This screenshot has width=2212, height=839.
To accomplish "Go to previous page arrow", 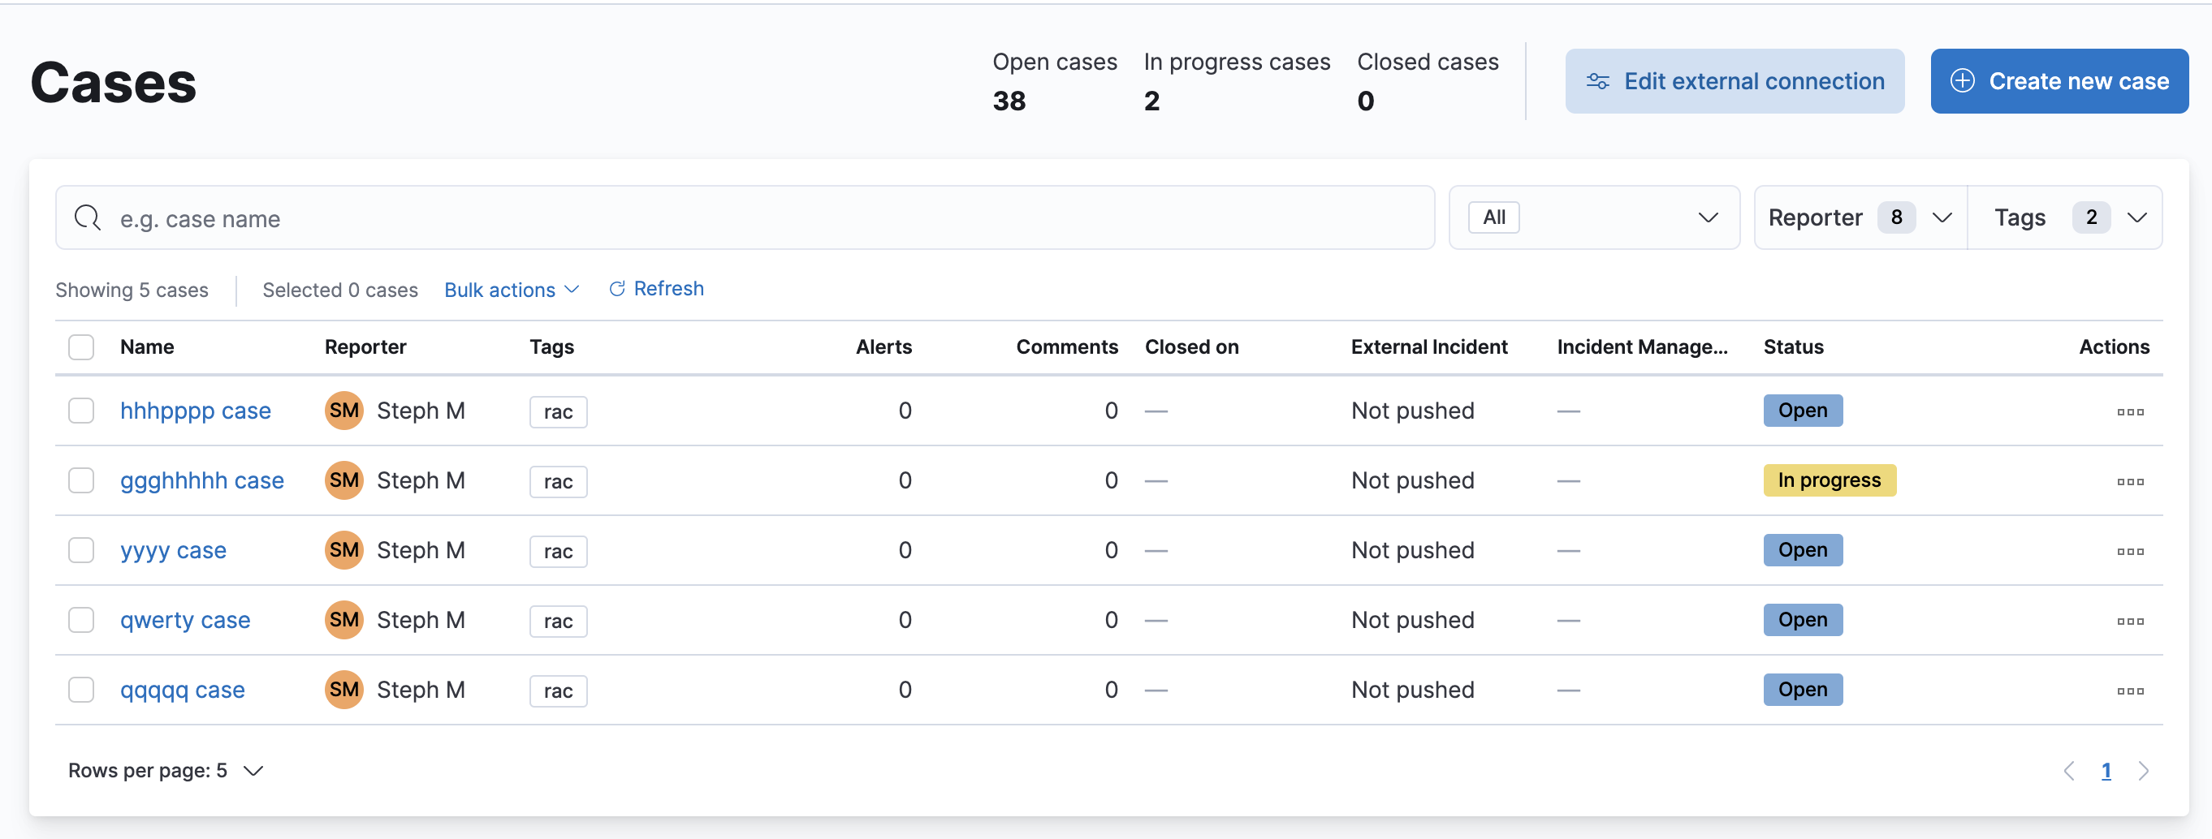I will pos(2068,770).
